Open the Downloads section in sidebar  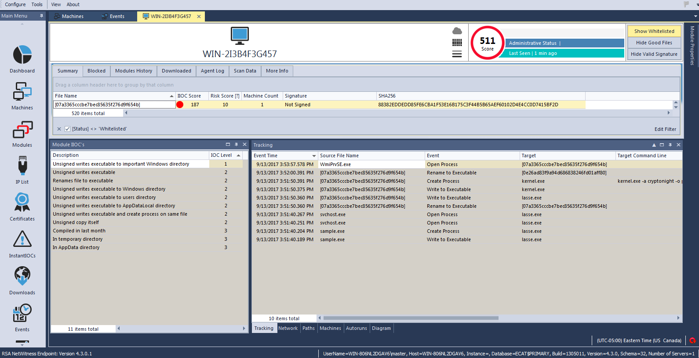point(22,277)
